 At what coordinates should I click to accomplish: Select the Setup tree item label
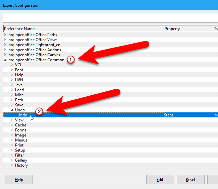coord(20,150)
